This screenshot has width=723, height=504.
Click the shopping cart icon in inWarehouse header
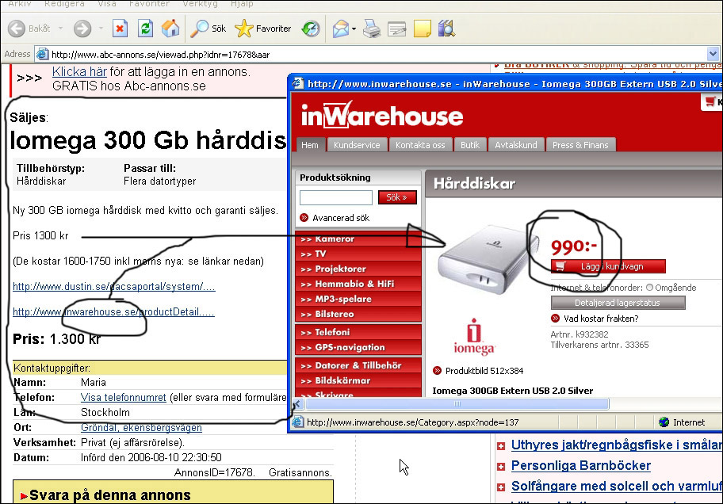710,101
